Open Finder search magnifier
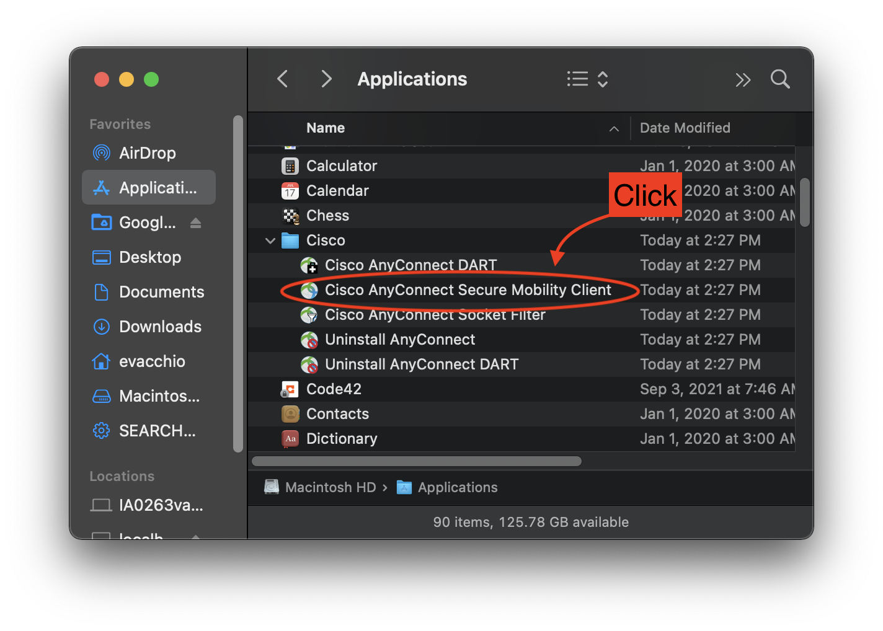883x631 pixels. pos(780,79)
